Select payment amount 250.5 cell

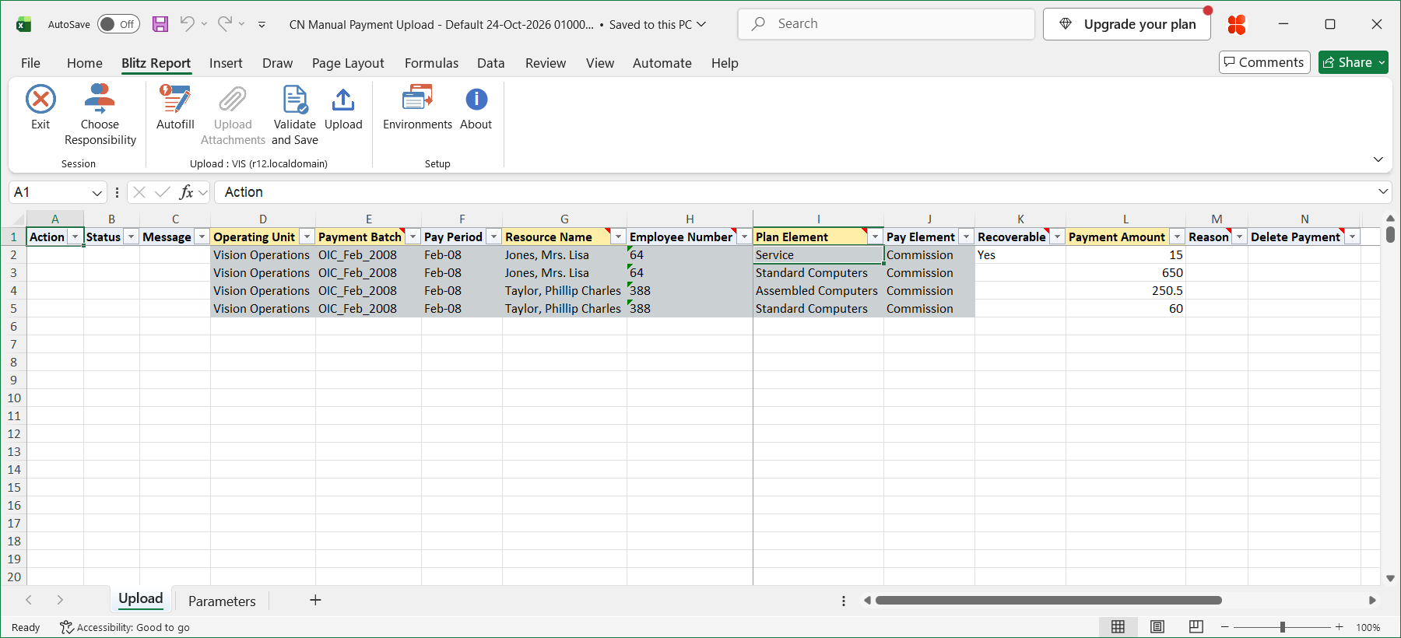1125,290
